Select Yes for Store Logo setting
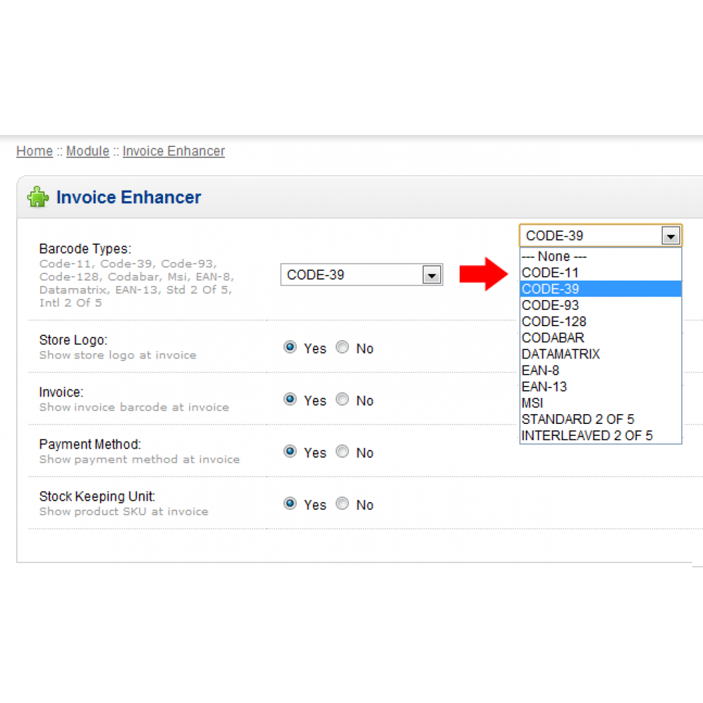 coord(290,347)
